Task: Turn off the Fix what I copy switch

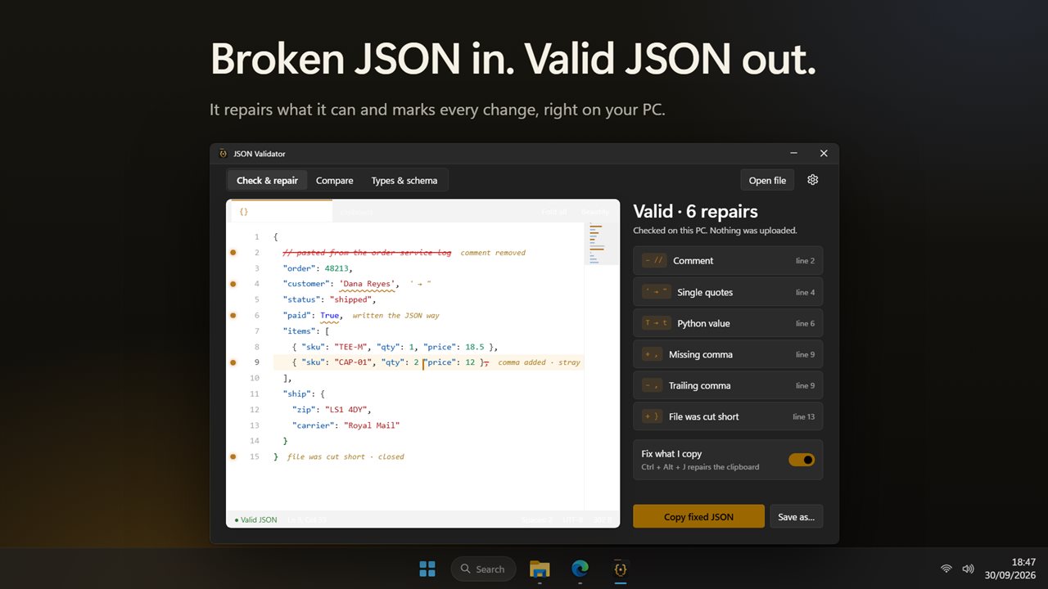Action: [802, 460]
